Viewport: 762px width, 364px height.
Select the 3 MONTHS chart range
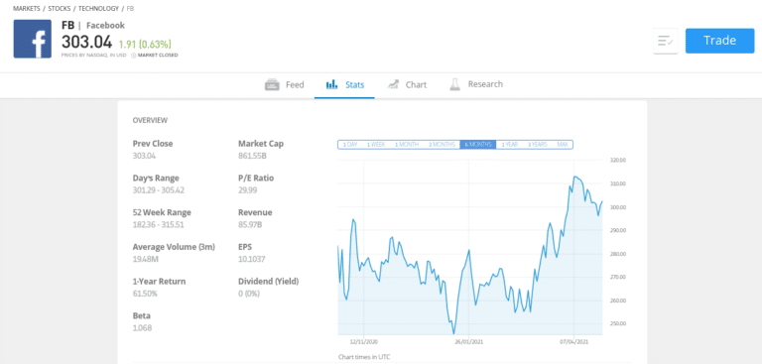click(x=442, y=145)
